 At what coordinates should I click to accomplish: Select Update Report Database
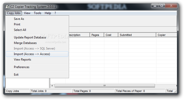pyautogui.click(x=37, y=37)
